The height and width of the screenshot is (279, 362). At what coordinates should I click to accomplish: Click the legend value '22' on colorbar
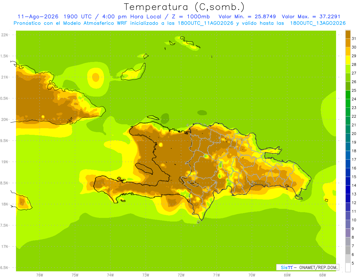click(x=354, y=116)
